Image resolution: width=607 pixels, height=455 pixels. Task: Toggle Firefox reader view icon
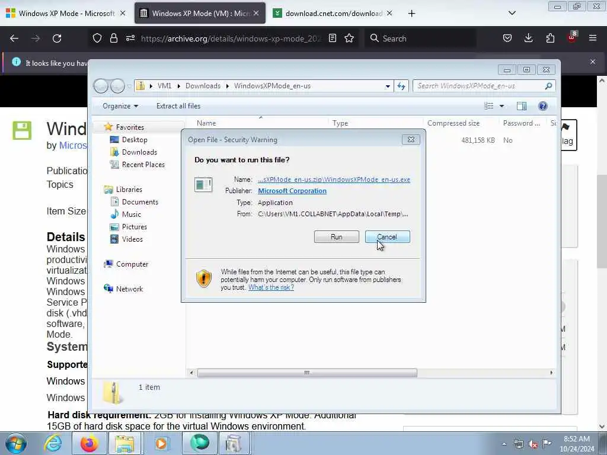pos(332,39)
